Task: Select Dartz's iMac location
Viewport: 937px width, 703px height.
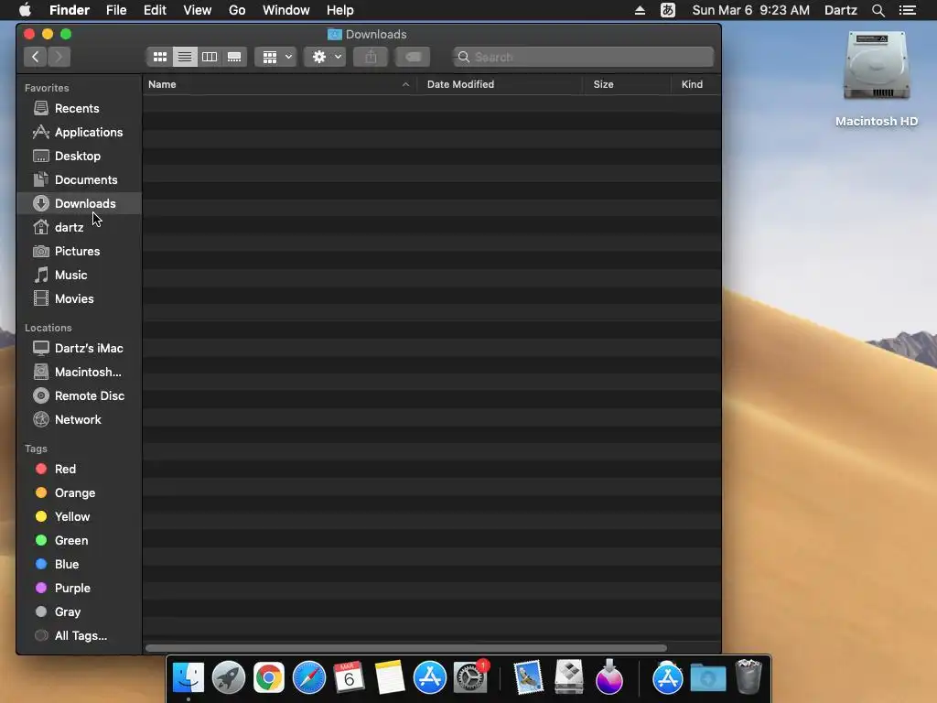Action: 79,348
